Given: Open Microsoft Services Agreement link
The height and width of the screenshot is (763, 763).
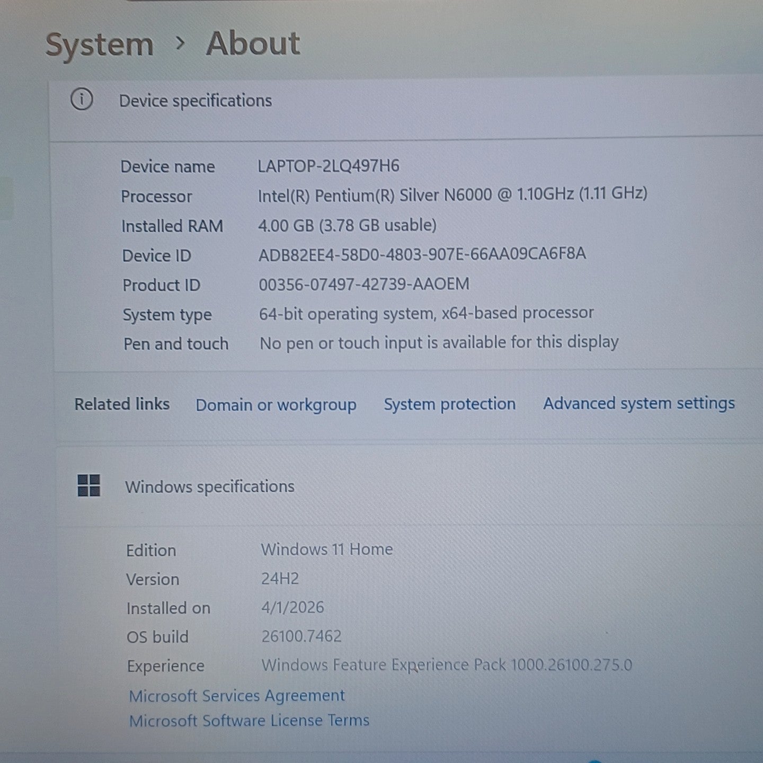Looking at the screenshot, I should coord(237,696).
